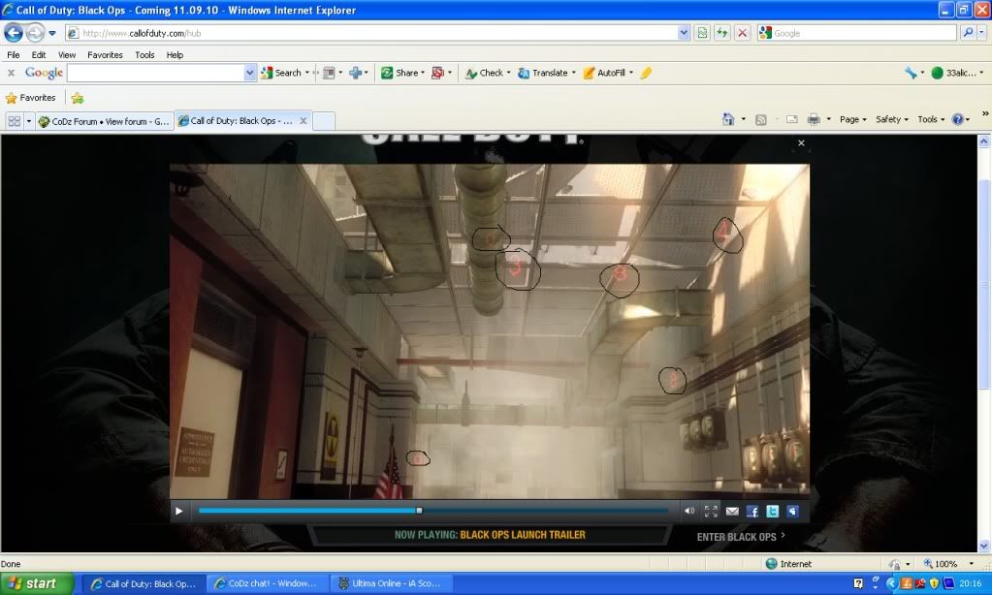Click the Home icon in command bar

(728, 119)
